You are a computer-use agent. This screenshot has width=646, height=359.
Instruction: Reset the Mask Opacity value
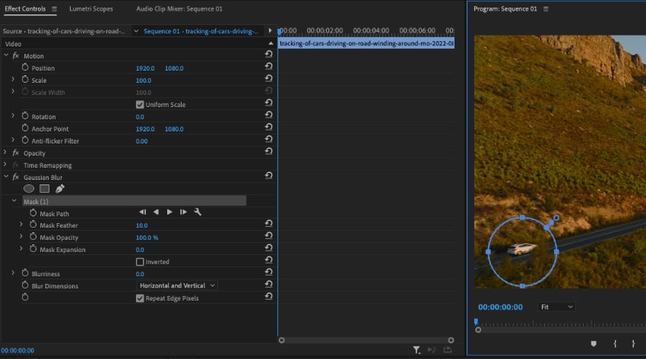(x=268, y=235)
